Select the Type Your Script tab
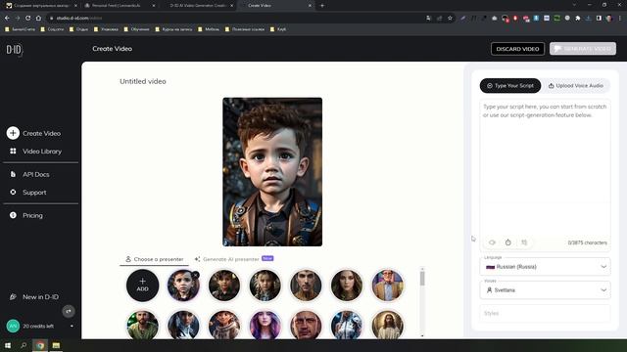This screenshot has width=627, height=352. point(510,86)
